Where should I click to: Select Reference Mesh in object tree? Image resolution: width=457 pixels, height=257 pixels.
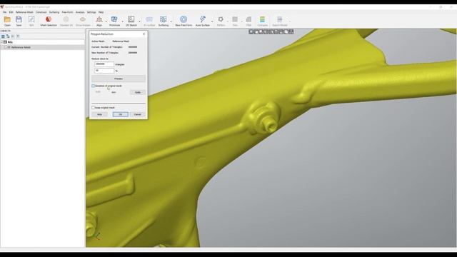point(21,47)
